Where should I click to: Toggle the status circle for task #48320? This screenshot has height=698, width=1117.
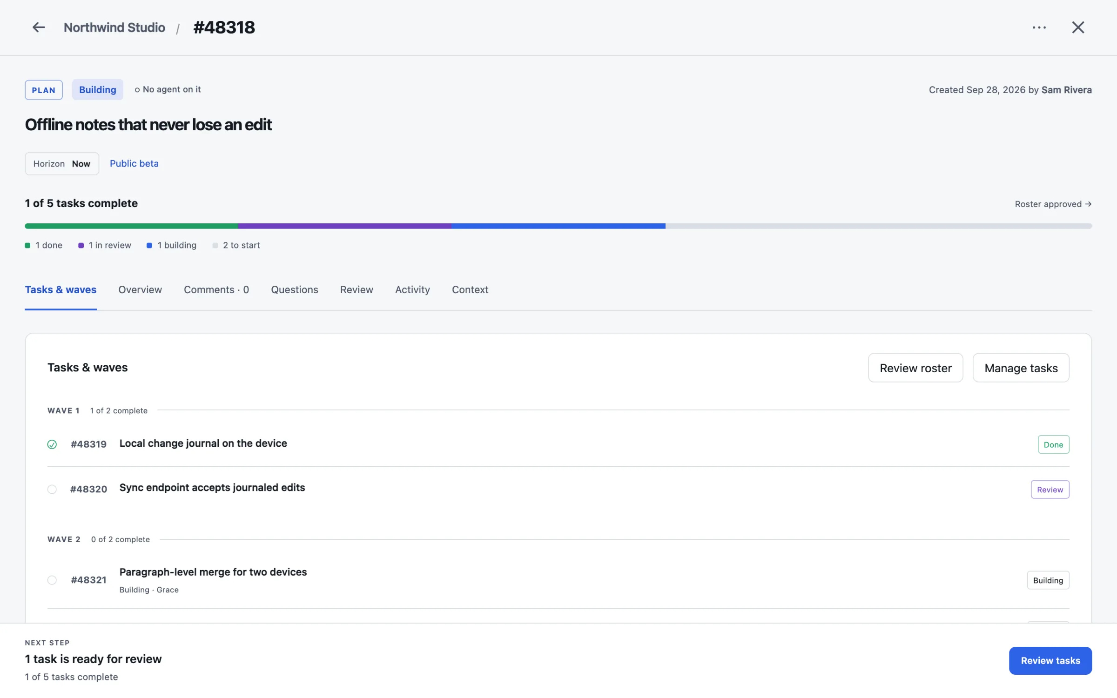click(x=52, y=489)
